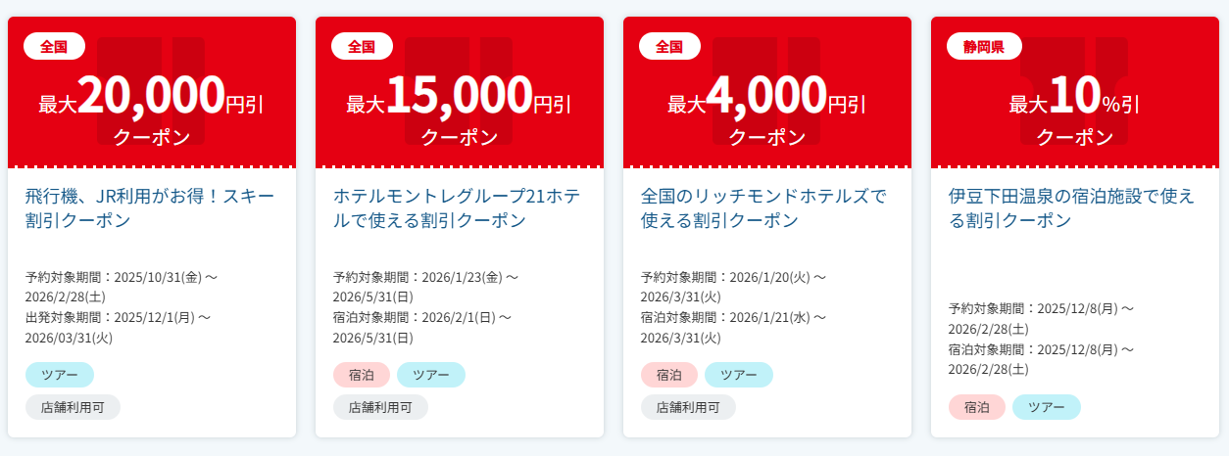The image size is (1229, 456).
Task: Click 店舗利用可 tag on ski coupon card
Action: click(x=73, y=407)
